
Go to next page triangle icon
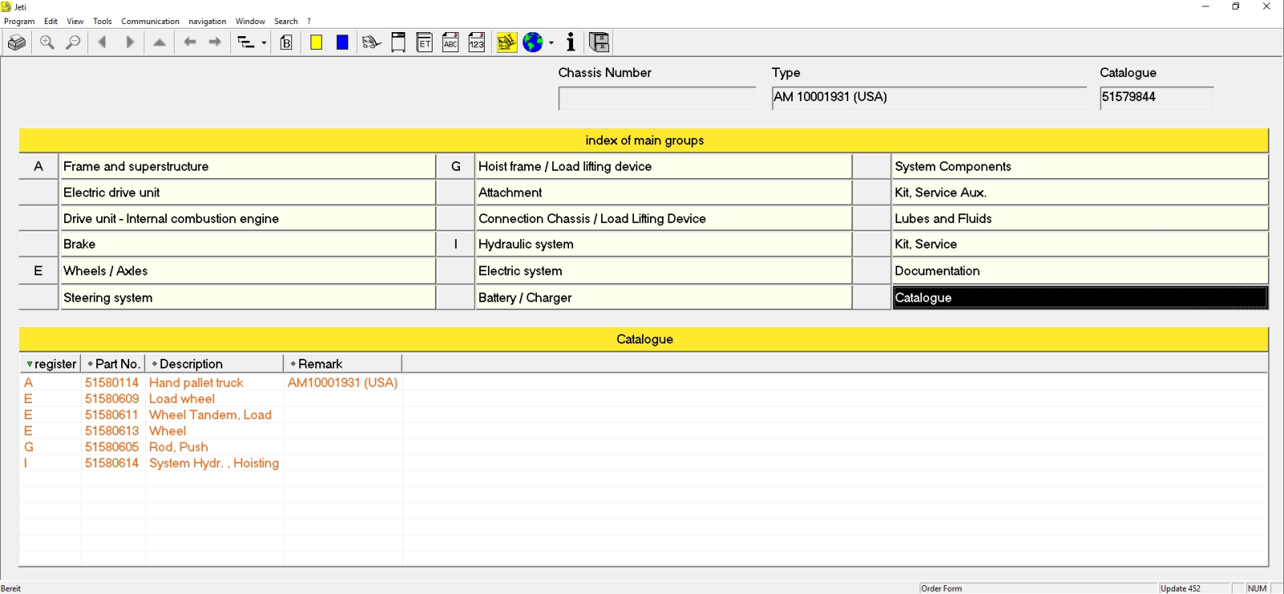coord(129,43)
